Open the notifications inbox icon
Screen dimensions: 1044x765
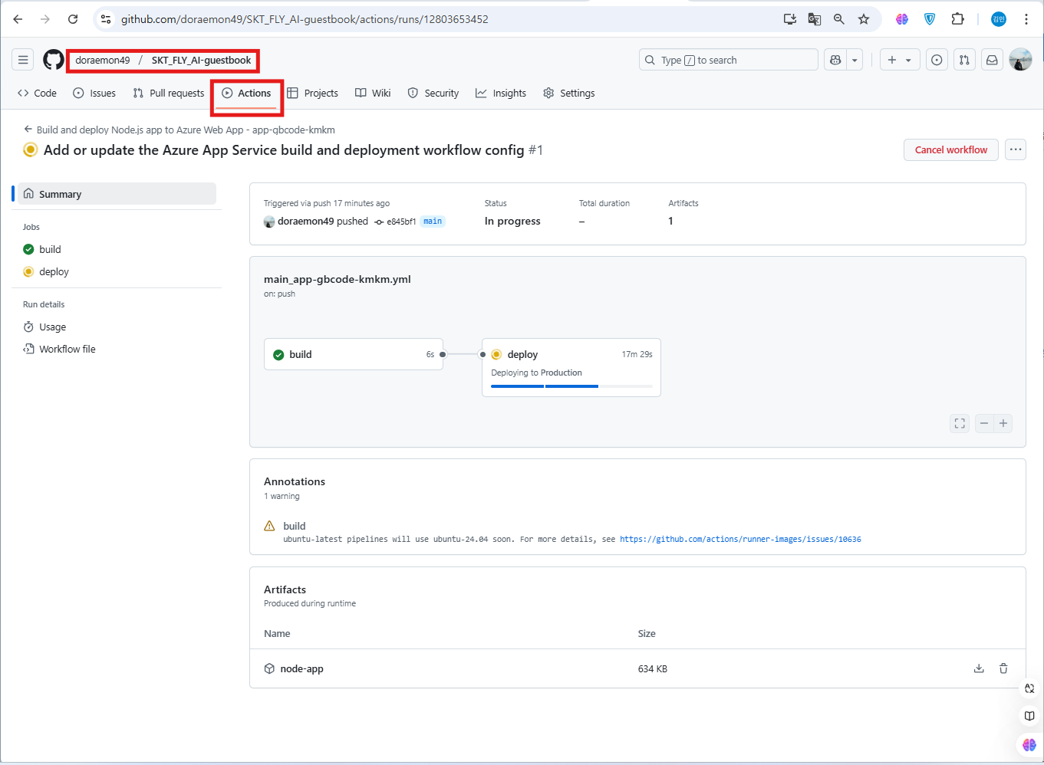[992, 59]
